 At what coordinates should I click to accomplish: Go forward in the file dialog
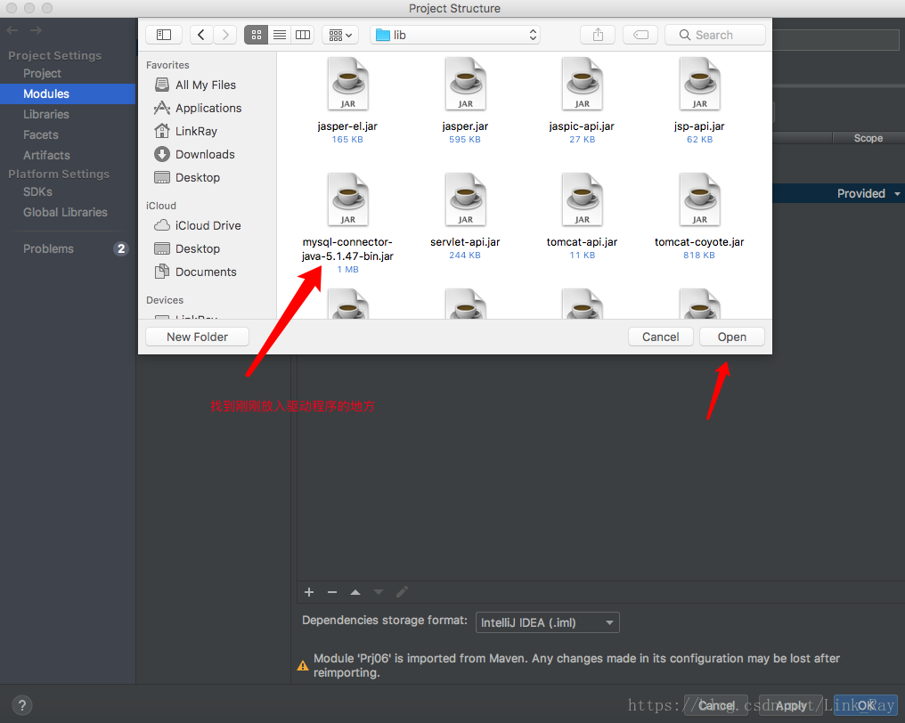coord(225,36)
